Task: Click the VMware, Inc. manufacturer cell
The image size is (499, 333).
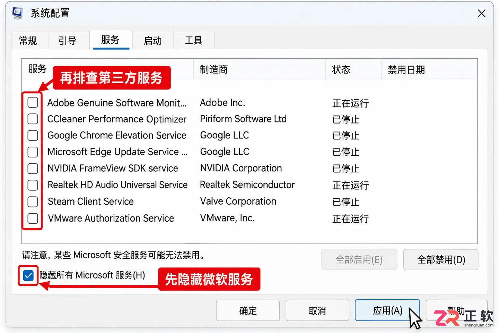Action: pos(227,218)
